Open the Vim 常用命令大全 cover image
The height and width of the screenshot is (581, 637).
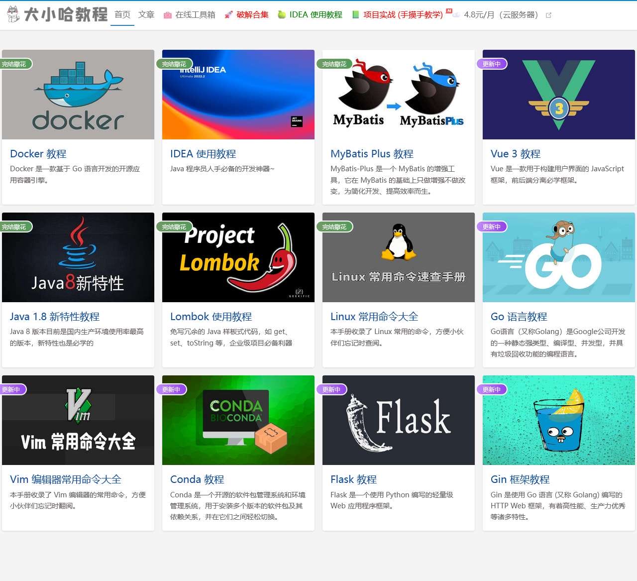pos(78,420)
